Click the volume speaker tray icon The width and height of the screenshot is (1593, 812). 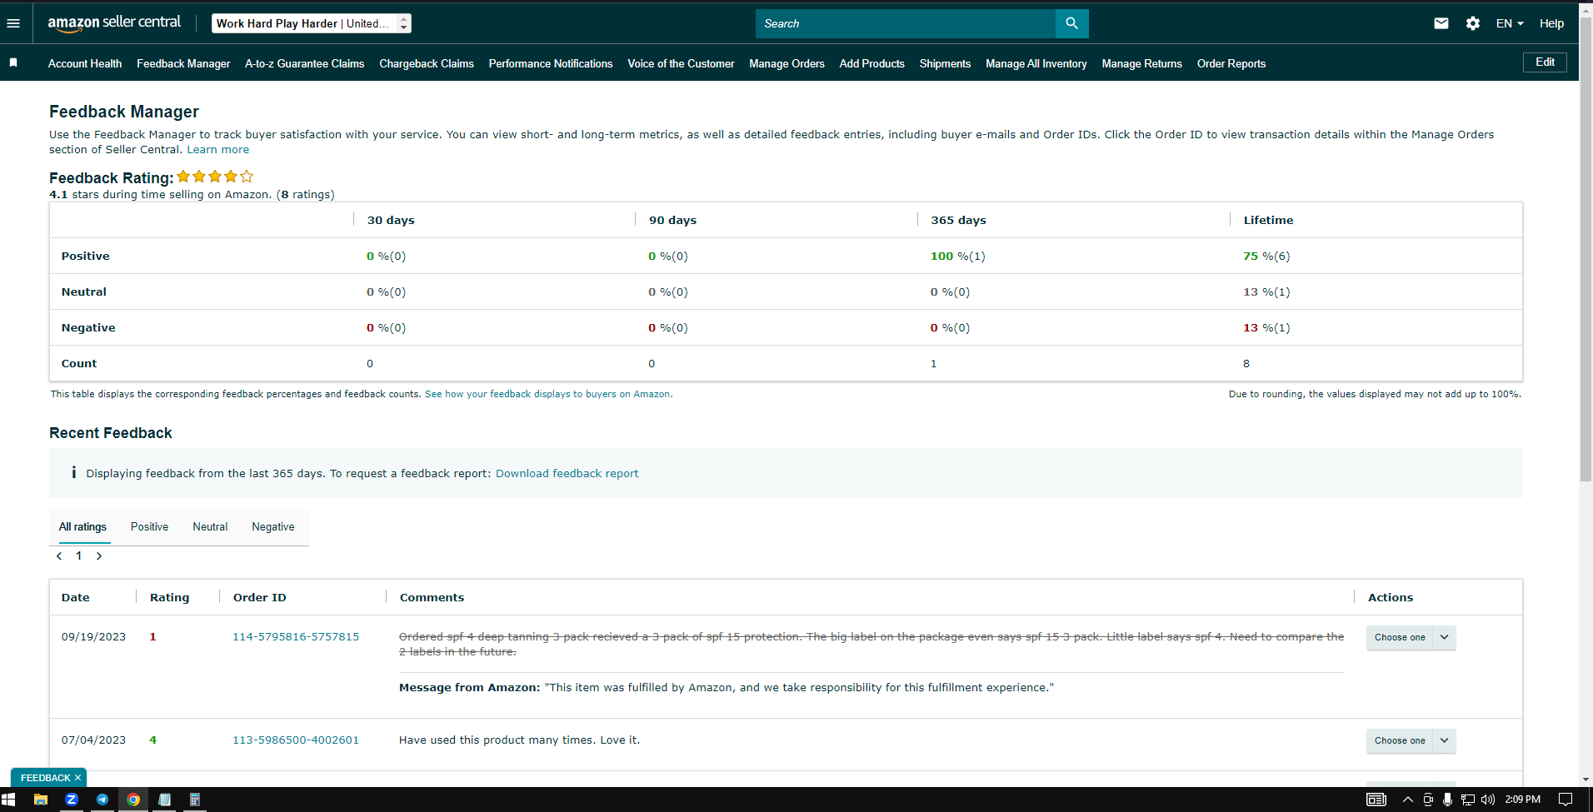(1488, 800)
